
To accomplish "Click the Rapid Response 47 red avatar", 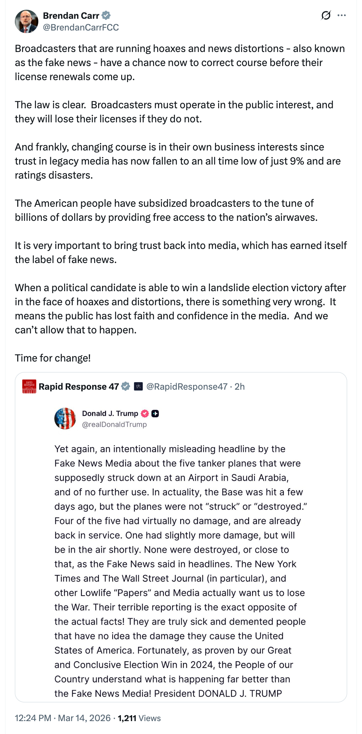I will [x=29, y=387].
